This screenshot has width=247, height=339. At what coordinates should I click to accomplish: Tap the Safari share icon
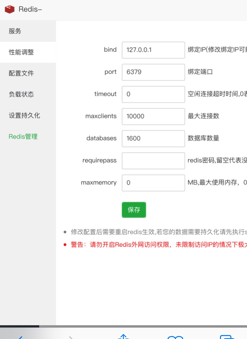point(123,336)
